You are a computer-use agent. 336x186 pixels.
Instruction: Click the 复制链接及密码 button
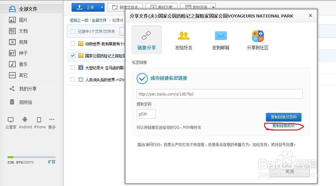point(284,117)
